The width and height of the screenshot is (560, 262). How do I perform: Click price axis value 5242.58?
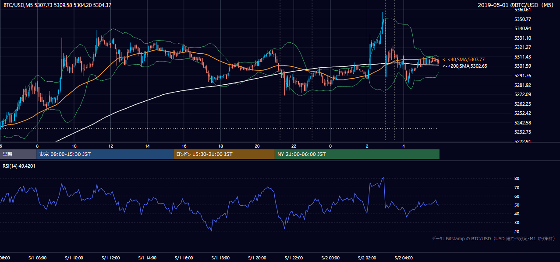point(523,123)
